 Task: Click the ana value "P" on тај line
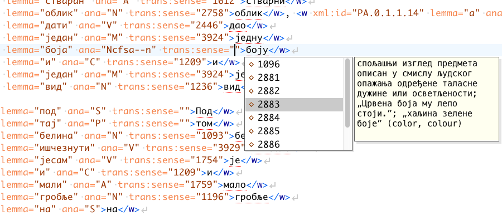(x=98, y=123)
